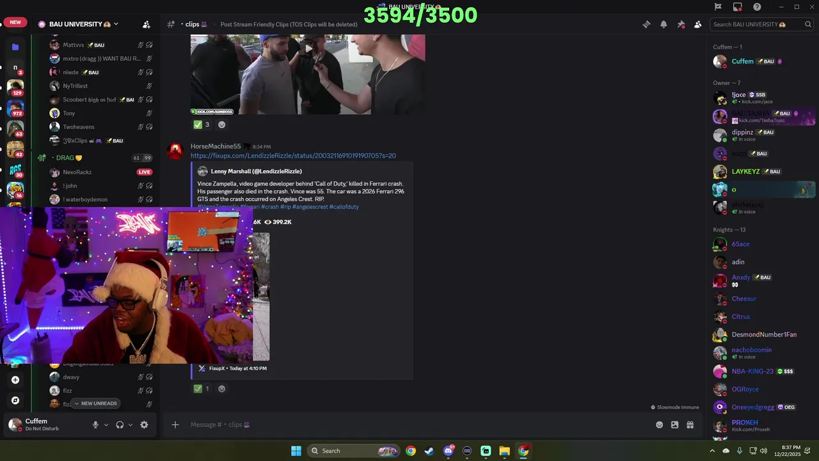Open Discord taskbar icon
Image resolution: width=819 pixels, height=461 pixels.
click(x=448, y=451)
